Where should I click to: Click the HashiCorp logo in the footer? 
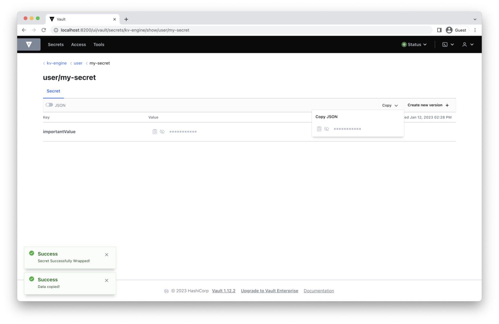(166, 291)
